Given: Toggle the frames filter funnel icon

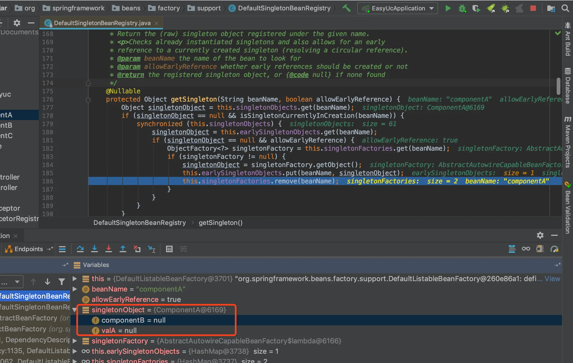Looking at the screenshot, I should pyautogui.click(x=62, y=282).
